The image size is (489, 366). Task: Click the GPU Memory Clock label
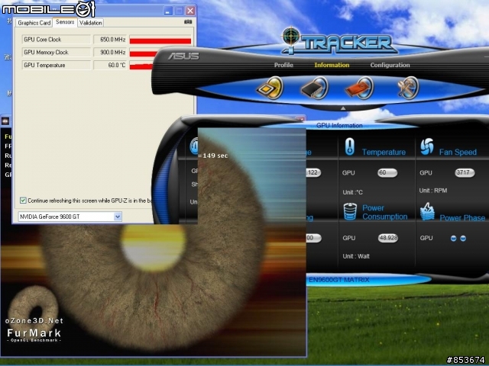pyautogui.click(x=56, y=53)
